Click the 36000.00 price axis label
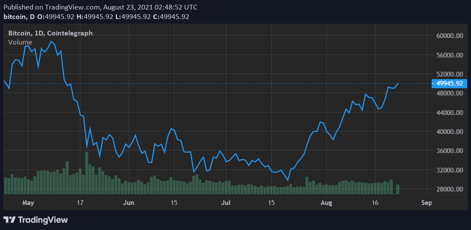Viewport: 471px width, 230px height. (450, 151)
